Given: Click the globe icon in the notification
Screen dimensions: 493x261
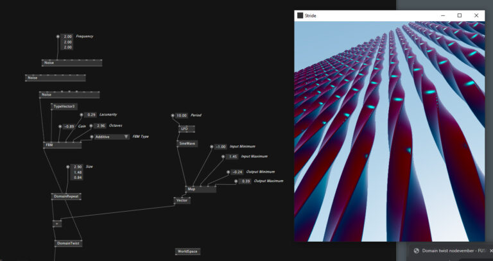Looking at the screenshot, I should 417,251.
